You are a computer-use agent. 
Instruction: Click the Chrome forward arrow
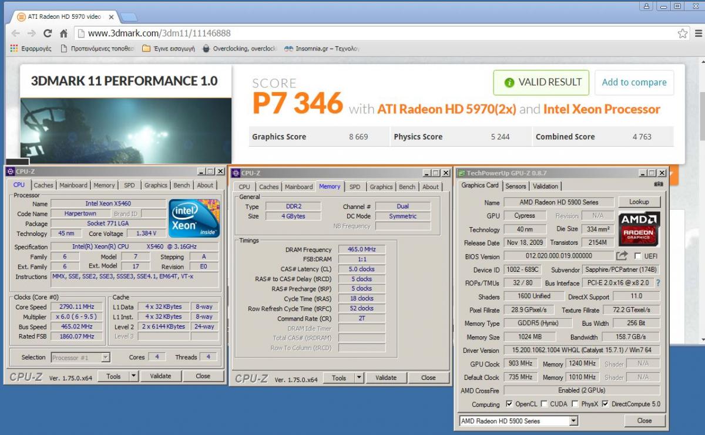click(x=32, y=33)
